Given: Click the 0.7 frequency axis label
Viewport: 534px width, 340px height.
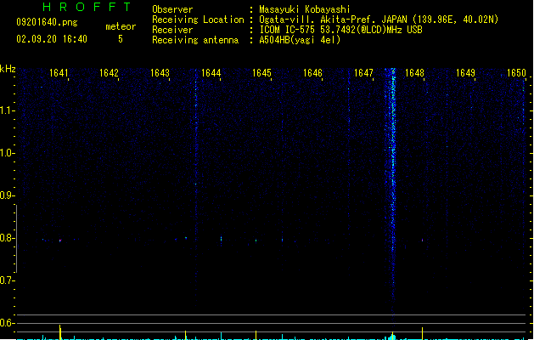Looking at the screenshot, I should point(7,280).
